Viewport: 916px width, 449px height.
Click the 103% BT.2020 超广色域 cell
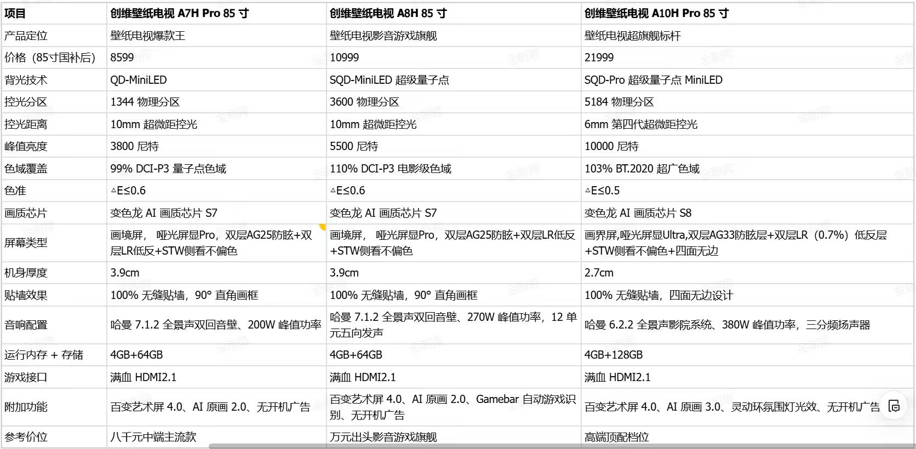(747, 169)
